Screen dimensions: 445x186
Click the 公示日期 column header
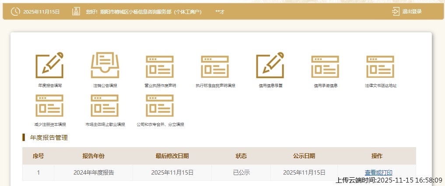304,156
